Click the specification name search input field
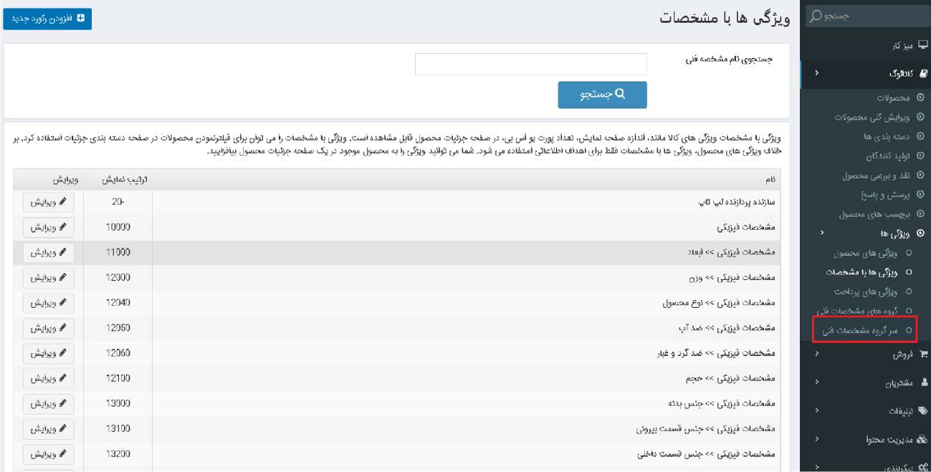 click(x=530, y=64)
